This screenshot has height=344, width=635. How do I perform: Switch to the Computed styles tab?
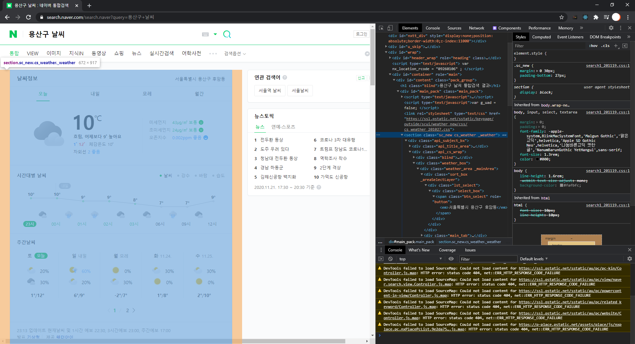tap(541, 37)
